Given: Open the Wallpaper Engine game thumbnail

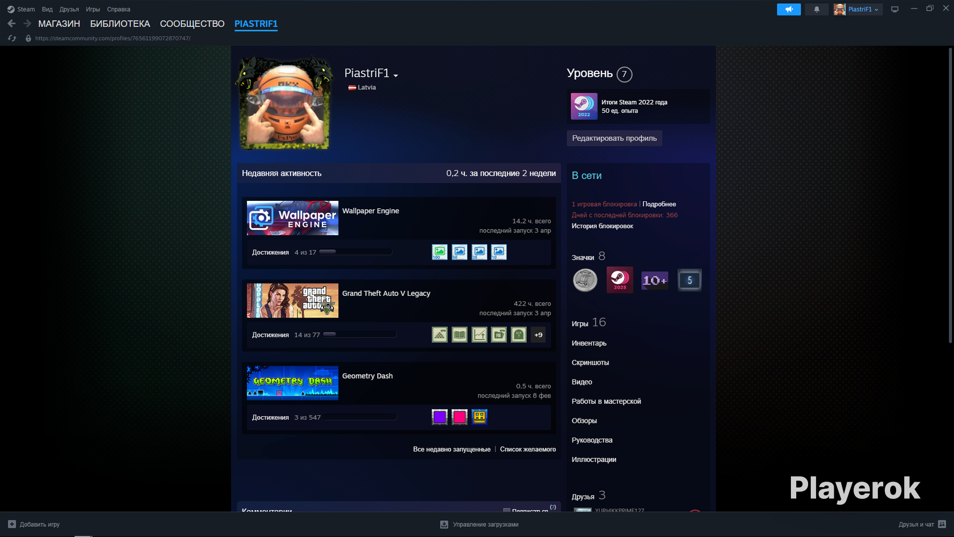Looking at the screenshot, I should coord(292,218).
